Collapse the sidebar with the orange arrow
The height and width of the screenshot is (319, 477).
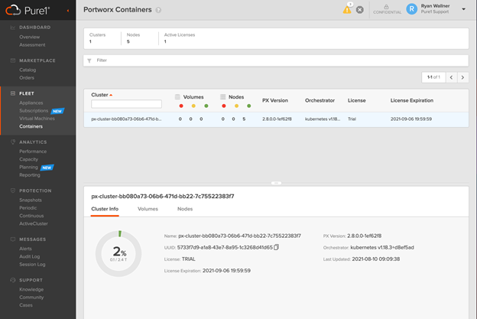tap(67, 11)
